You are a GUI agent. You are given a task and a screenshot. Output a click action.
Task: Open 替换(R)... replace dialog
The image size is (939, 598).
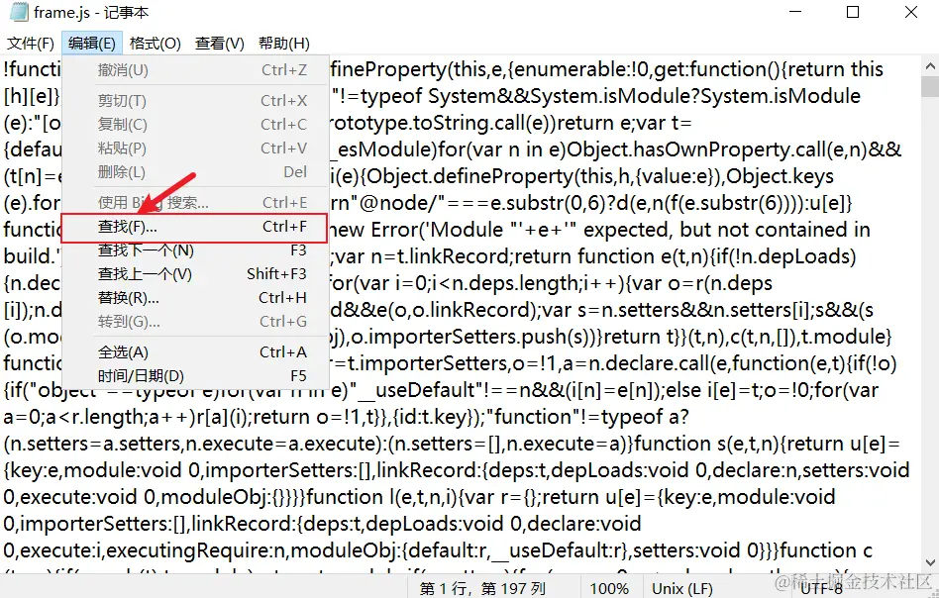[194, 298]
